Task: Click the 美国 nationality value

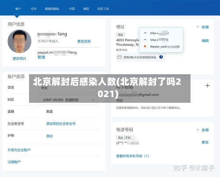Action: point(49,112)
